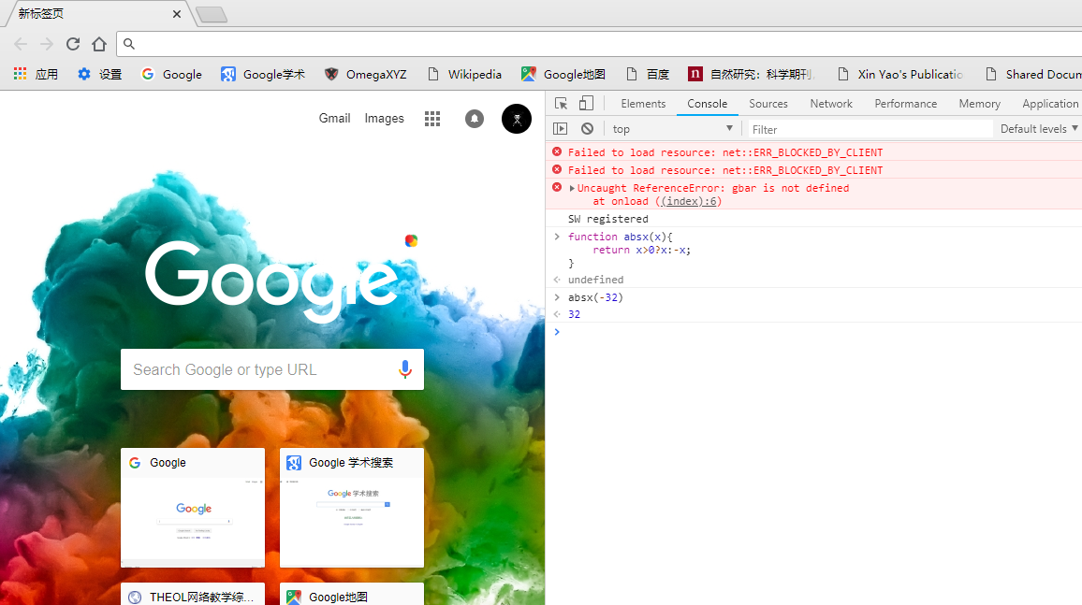
Task: Click the back navigation arrow
Action: [x=21, y=44]
